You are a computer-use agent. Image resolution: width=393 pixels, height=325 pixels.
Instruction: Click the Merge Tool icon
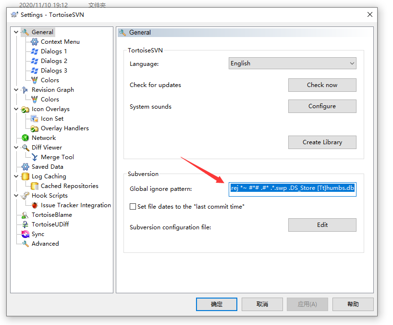click(35, 157)
